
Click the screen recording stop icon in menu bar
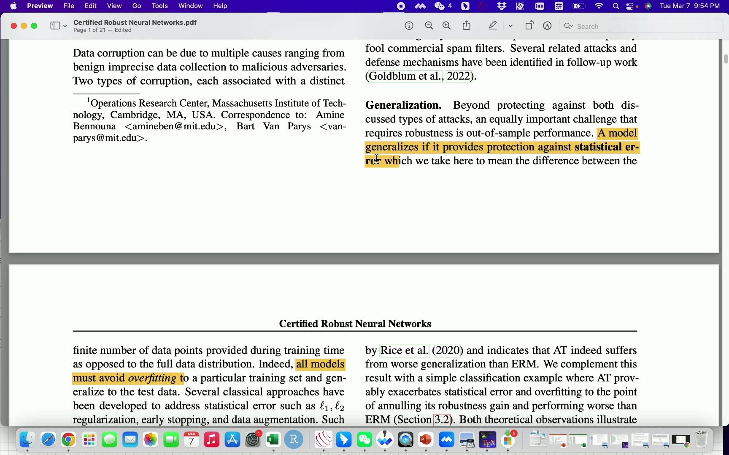click(x=401, y=6)
